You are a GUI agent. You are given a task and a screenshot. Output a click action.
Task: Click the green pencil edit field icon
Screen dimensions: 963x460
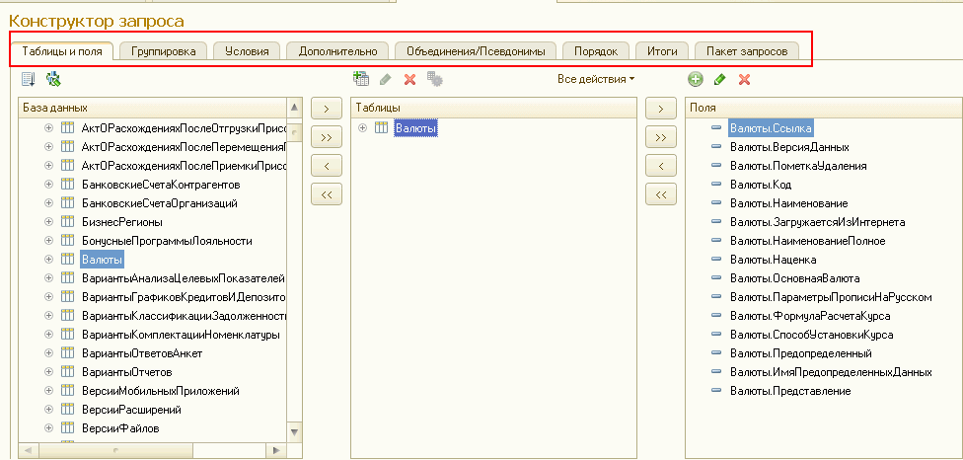[720, 79]
